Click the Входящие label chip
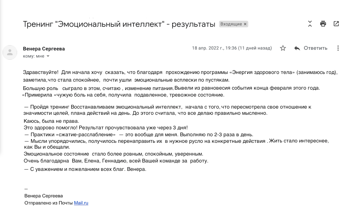This screenshot has height=212, width=364. 231,24
